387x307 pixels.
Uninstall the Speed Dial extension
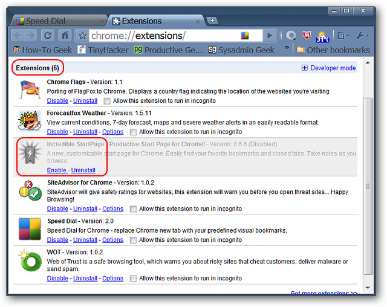pyautogui.click(x=85, y=240)
